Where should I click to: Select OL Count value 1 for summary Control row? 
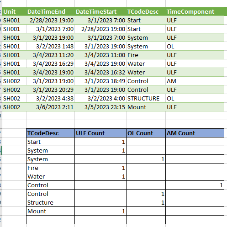point(146,194)
